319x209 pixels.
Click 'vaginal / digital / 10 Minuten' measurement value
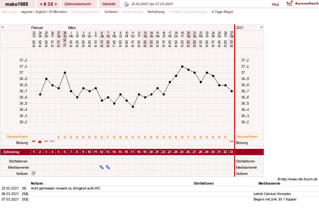[x=44, y=12]
